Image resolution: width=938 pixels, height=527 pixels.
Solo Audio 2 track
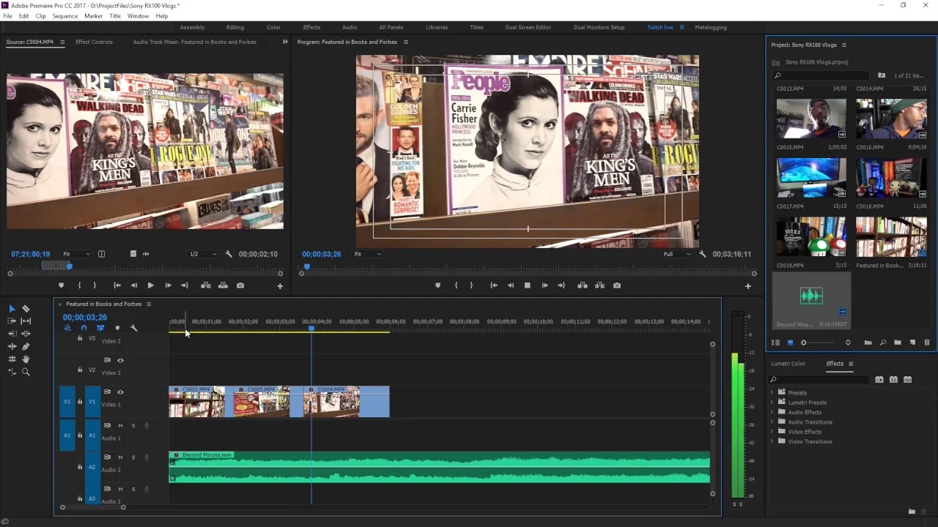coord(133,457)
